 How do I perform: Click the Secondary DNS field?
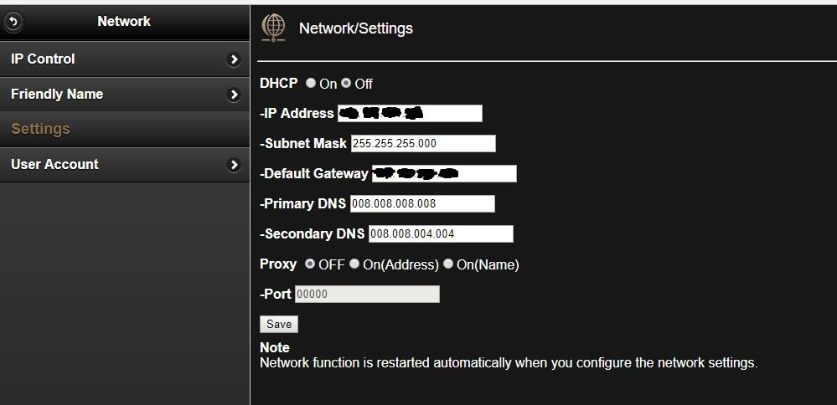pos(441,233)
